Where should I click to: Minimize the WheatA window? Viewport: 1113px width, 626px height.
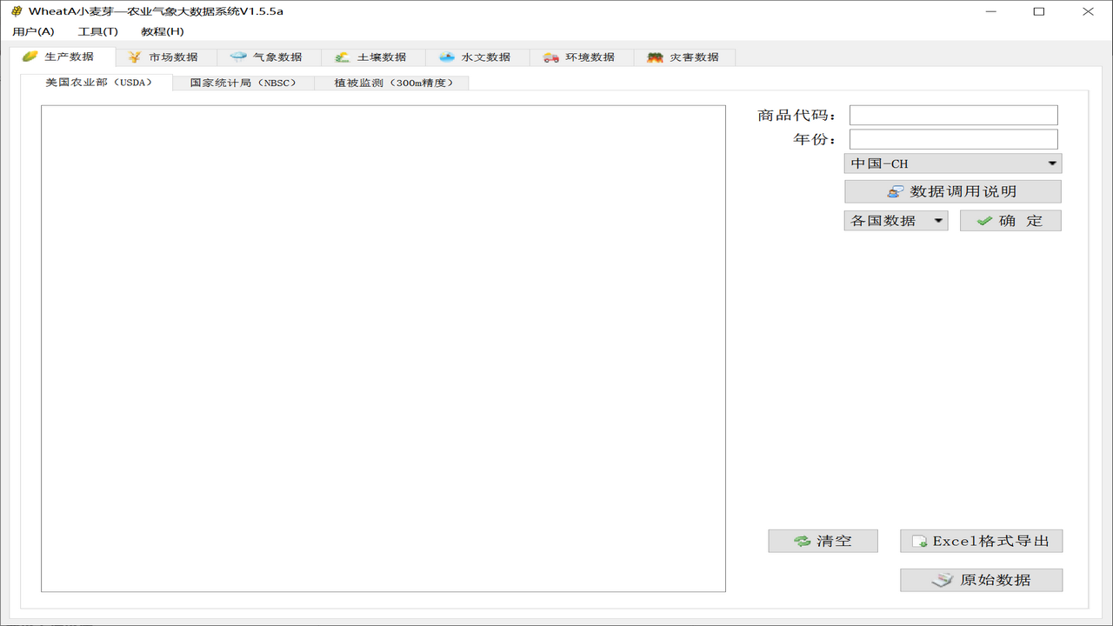pyautogui.click(x=991, y=11)
